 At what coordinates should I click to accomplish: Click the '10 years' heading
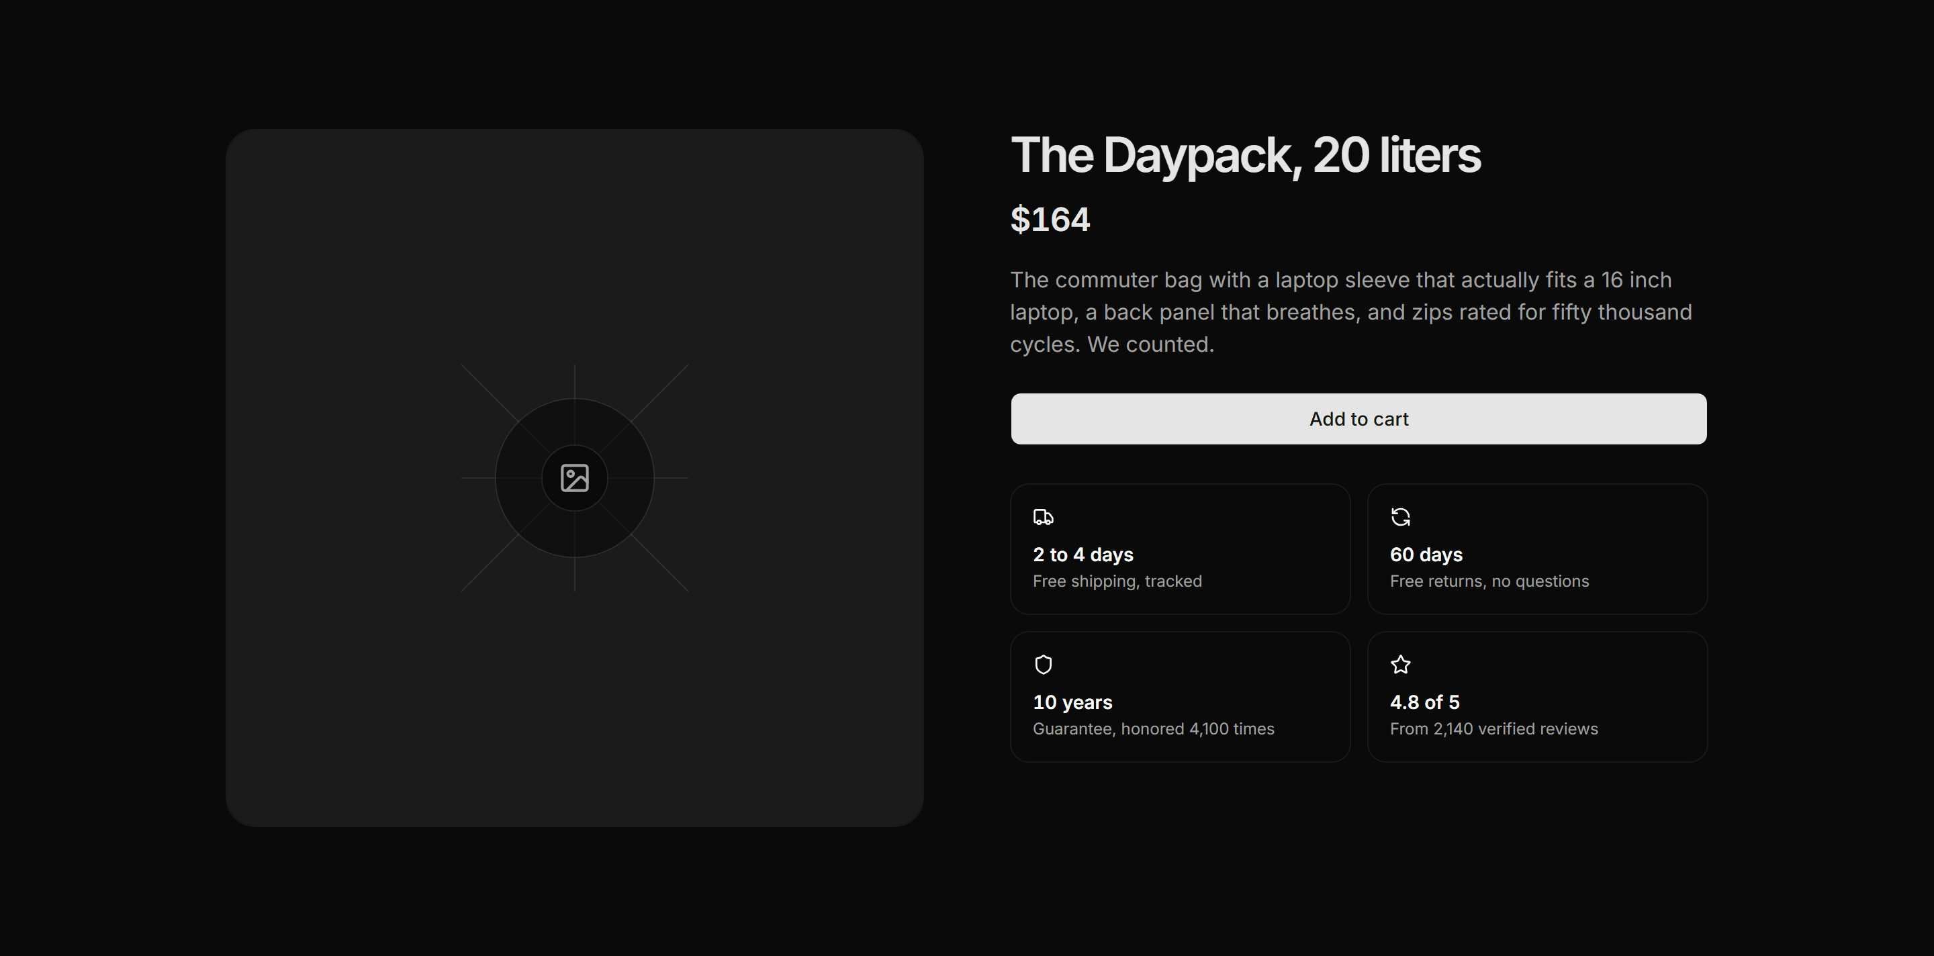(x=1072, y=702)
